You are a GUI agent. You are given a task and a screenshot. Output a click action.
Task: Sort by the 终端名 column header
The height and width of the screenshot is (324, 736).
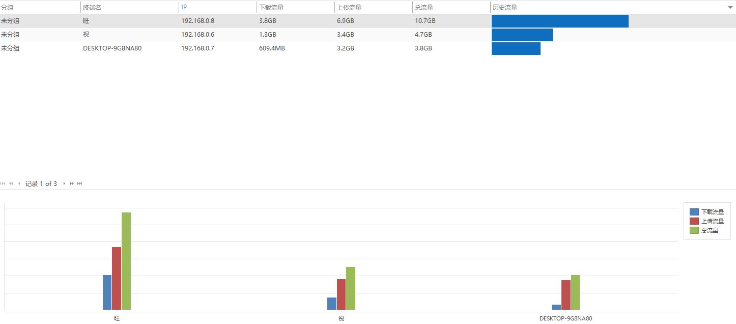(x=130, y=8)
